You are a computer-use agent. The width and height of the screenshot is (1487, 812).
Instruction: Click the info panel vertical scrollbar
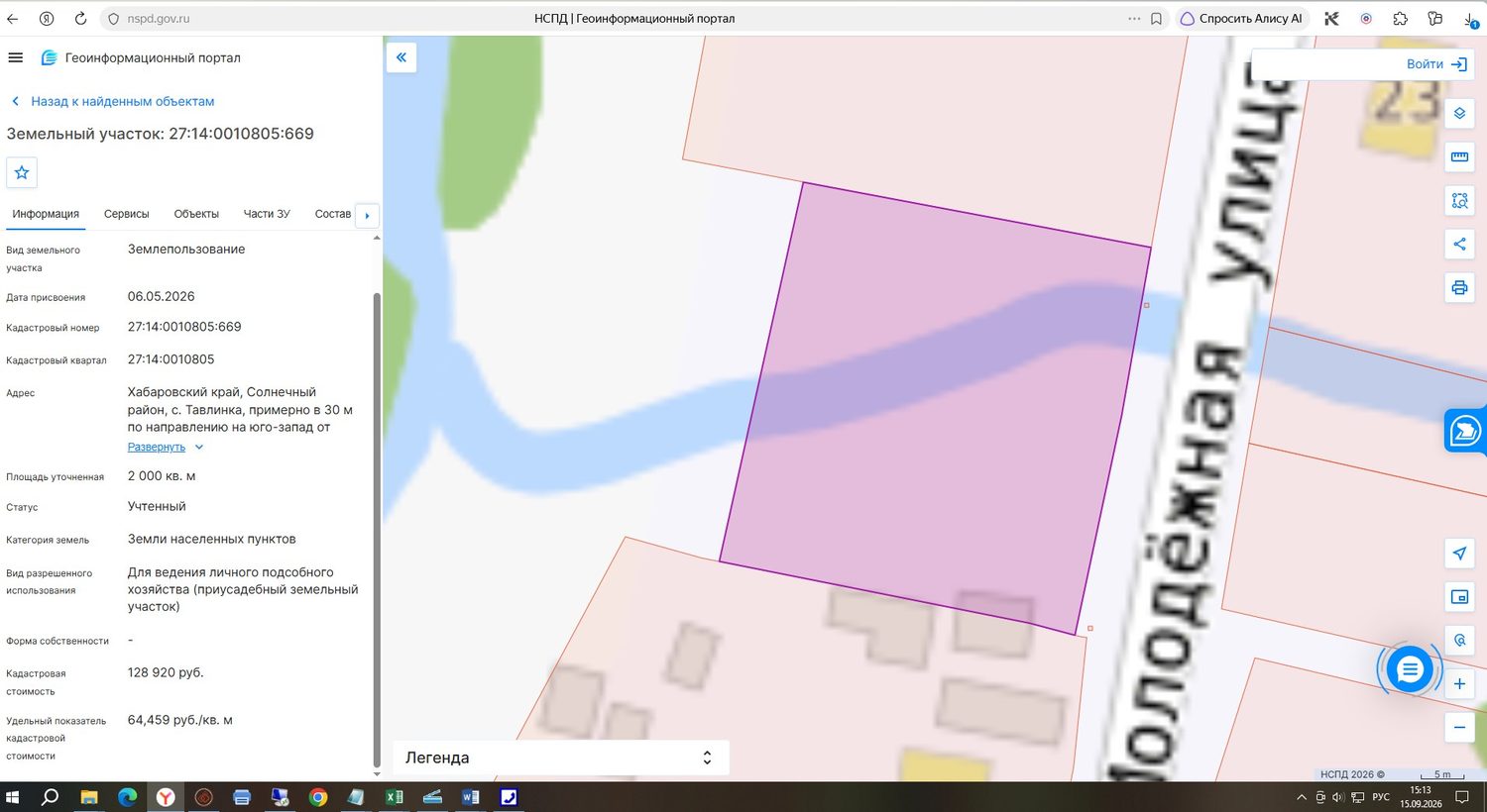[377, 529]
